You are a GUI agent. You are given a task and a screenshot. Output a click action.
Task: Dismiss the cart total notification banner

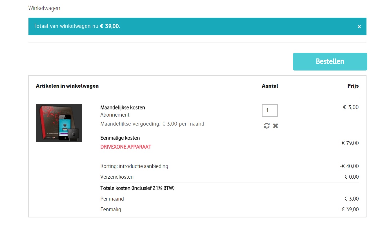359,27
